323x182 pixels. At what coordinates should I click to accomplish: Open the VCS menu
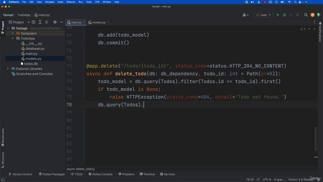coord(97,2)
